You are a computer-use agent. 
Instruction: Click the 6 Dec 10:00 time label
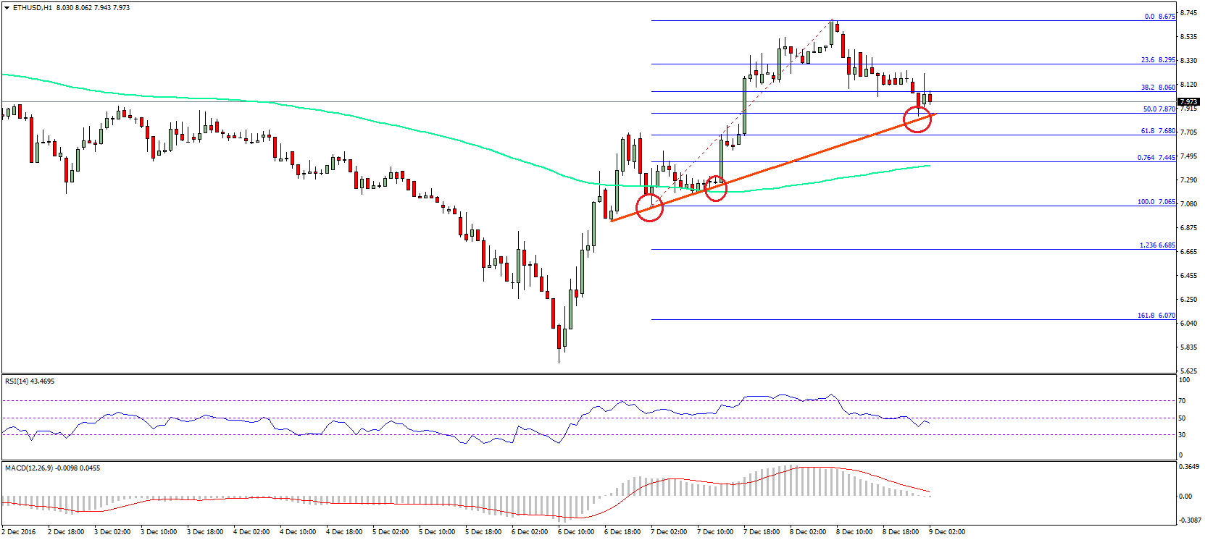coord(576,532)
